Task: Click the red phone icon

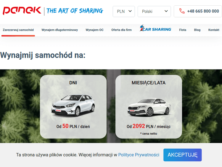Action: (182, 11)
